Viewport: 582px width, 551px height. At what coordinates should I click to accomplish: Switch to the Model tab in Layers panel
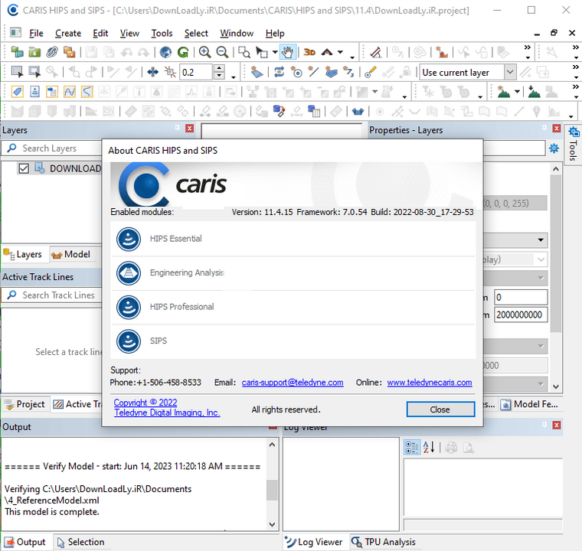pyautogui.click(x=71, y=255)
